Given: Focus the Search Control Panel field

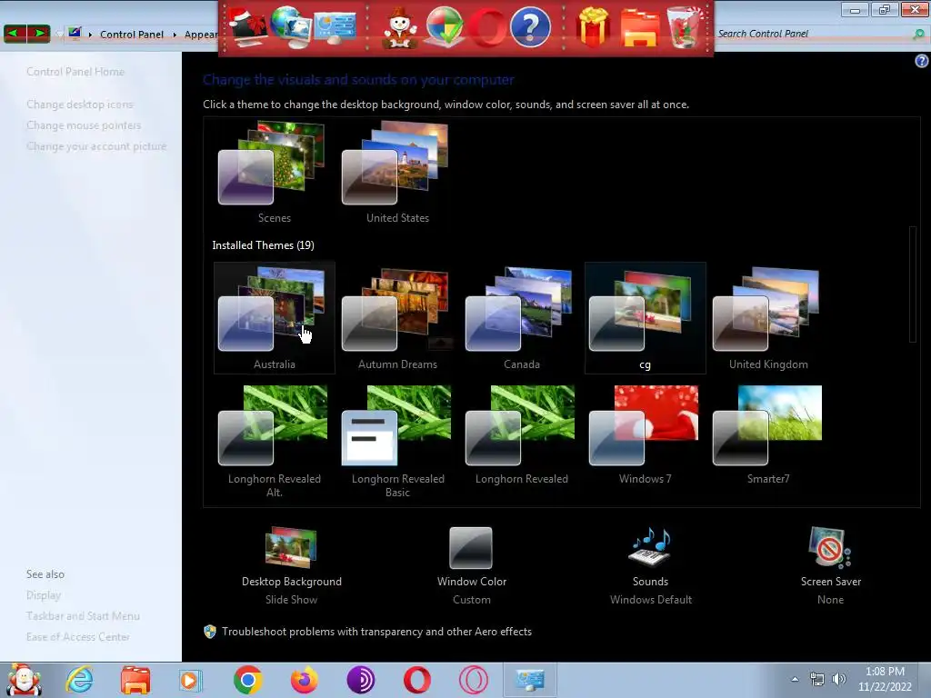Looking at the screenshot, I should [814, 34].
